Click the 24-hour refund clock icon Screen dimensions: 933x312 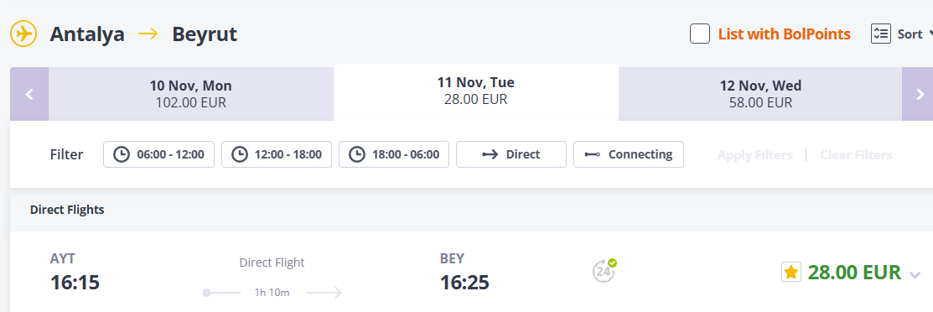(604, 270)
